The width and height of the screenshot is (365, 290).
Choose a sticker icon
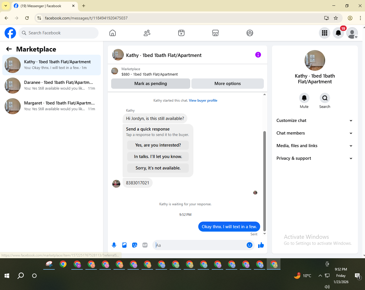tap(135, 245)
